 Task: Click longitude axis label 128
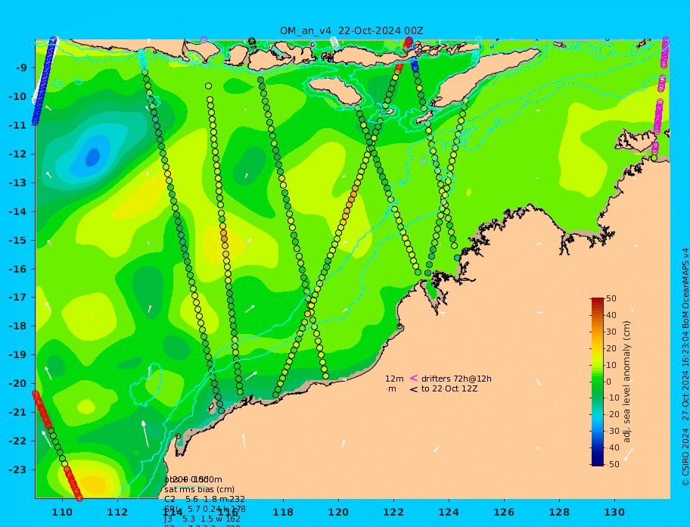559,513
